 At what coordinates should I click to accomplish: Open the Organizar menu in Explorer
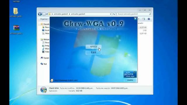[x=45, y=19]
